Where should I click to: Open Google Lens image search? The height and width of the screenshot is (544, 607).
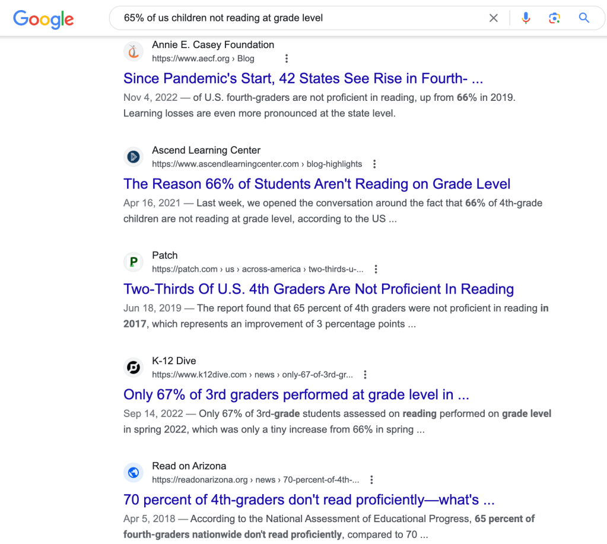[x=554, y=18]
